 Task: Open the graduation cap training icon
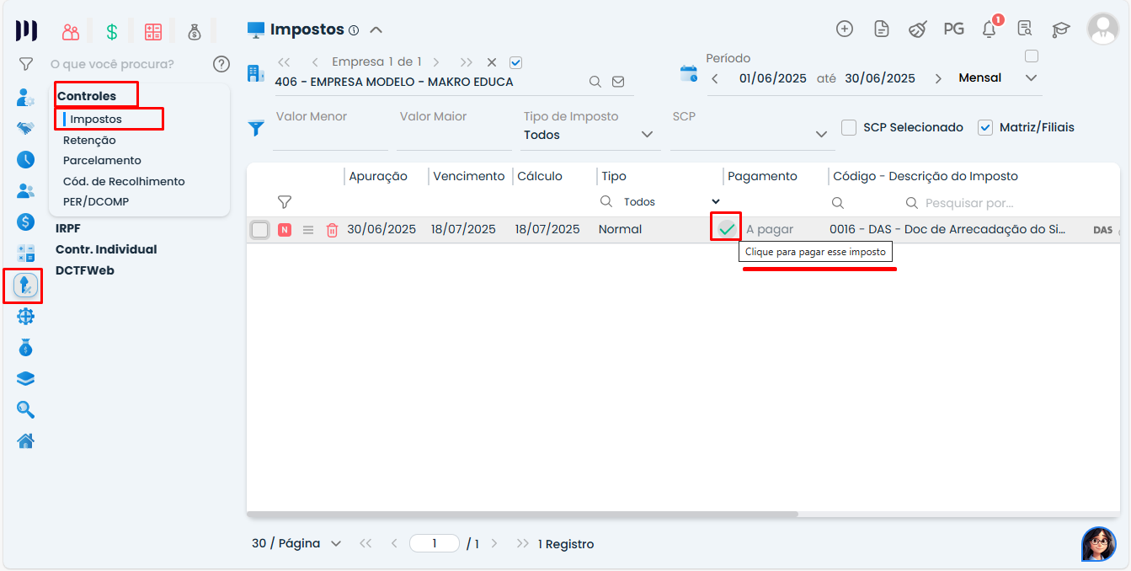(1060, 29)
